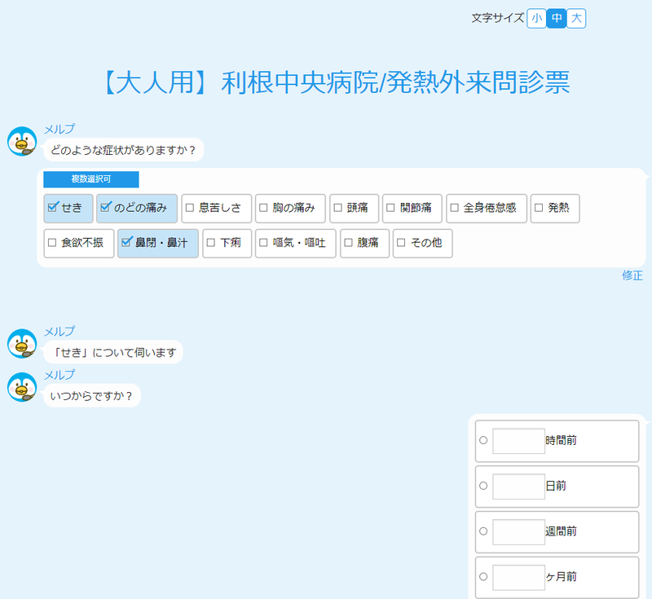652x599 pixels.
Task: Focus the 時間前 number input field
Action: (x=518, y=441)
